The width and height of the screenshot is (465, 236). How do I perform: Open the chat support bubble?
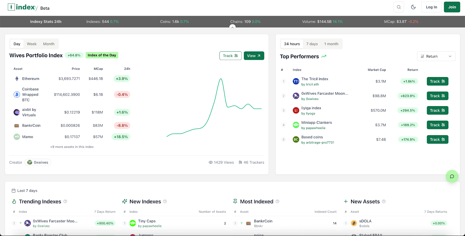pyautogui.click(x=452, y=176)
